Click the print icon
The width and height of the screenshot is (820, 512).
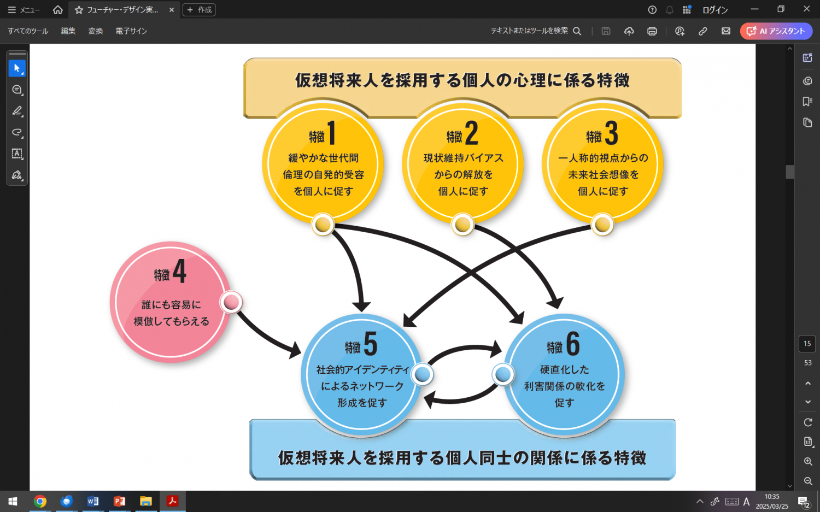coord(652,31)
